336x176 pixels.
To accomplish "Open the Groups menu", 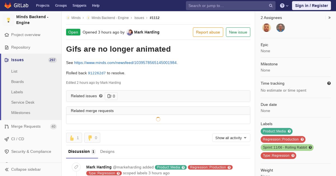I will click(x=61, y=6).
